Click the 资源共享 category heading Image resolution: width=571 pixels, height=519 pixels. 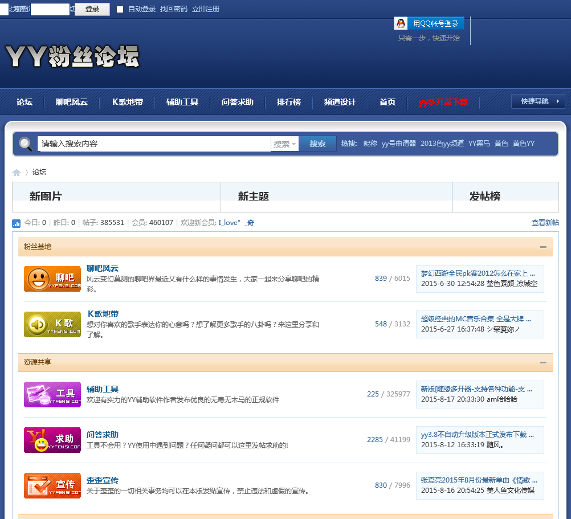click(38, 362)
